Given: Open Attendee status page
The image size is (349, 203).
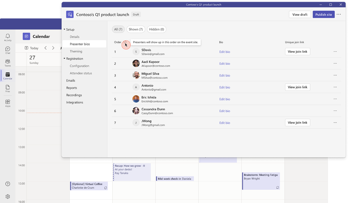Looking at the screenshot, I should (81, 73).
